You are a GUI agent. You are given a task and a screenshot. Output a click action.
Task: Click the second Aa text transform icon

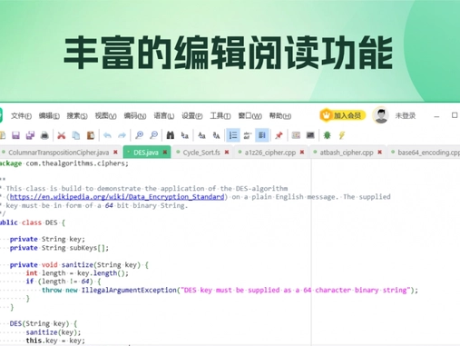(x=216, y=135)
